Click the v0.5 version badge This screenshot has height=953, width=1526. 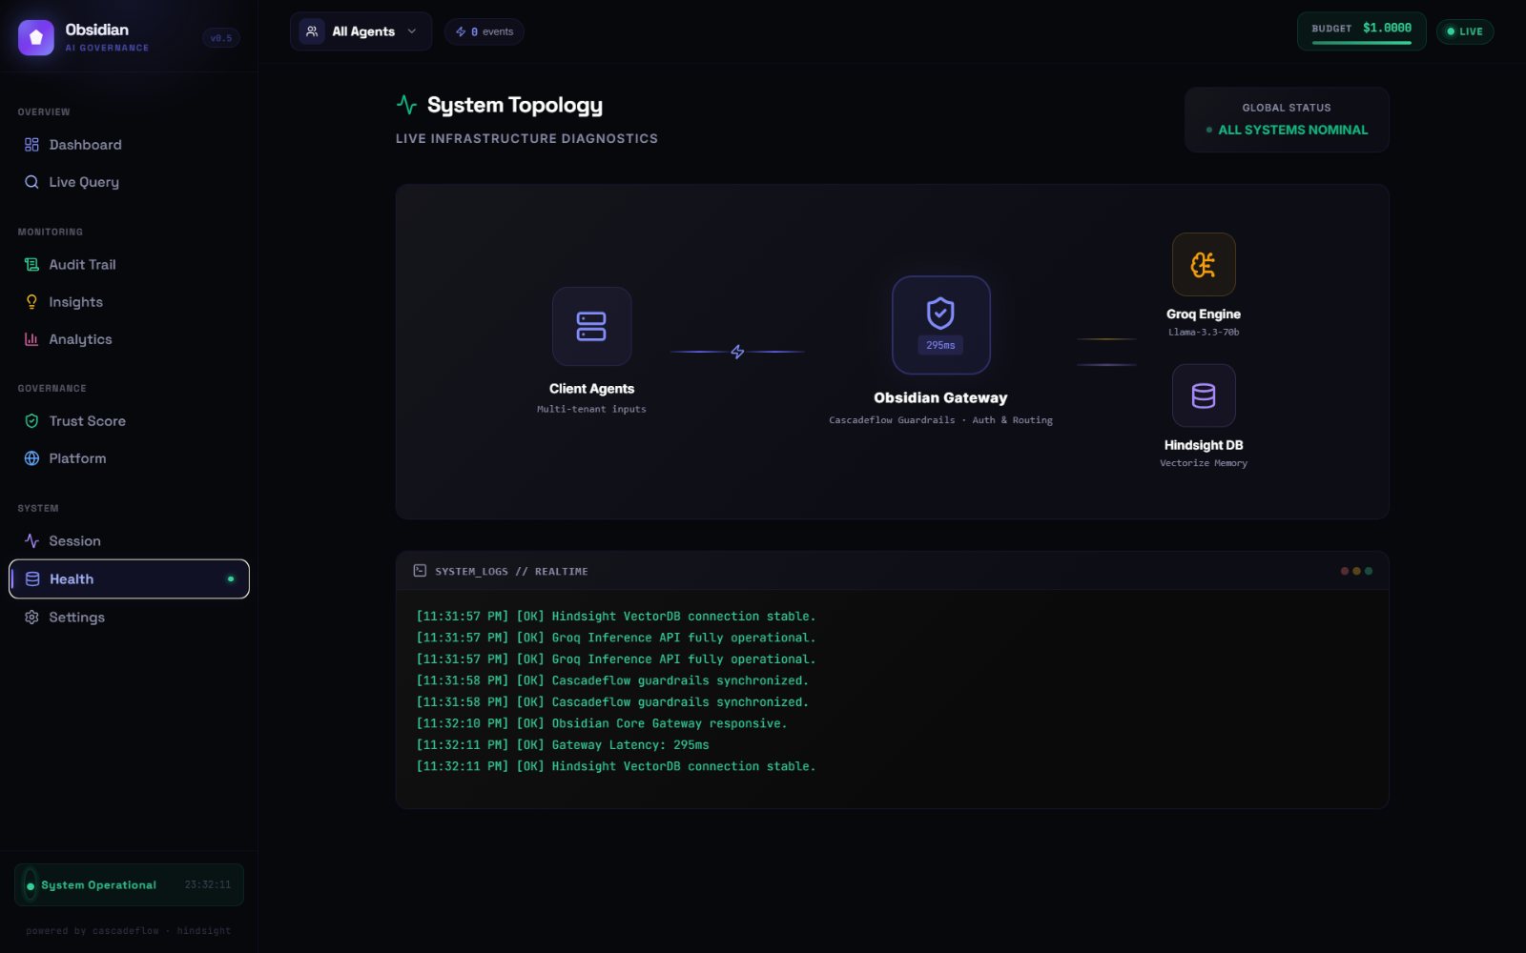[221, 38]
